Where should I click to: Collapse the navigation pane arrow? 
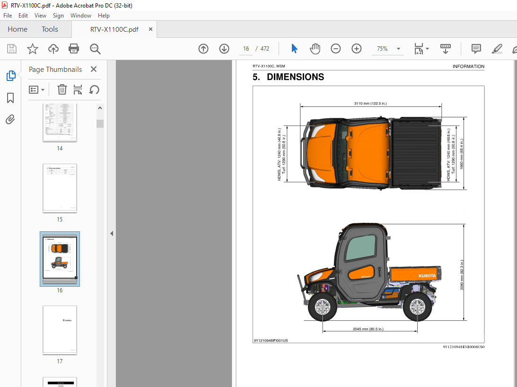coord(112,234)
